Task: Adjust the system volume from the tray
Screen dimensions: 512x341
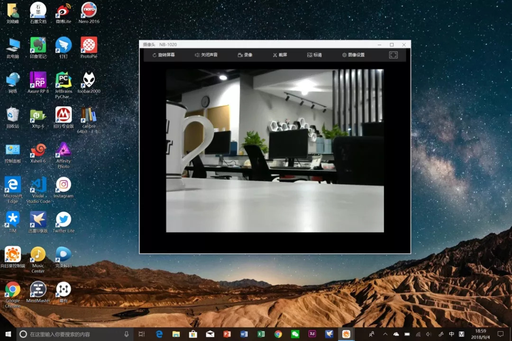Action: (429, 334)
